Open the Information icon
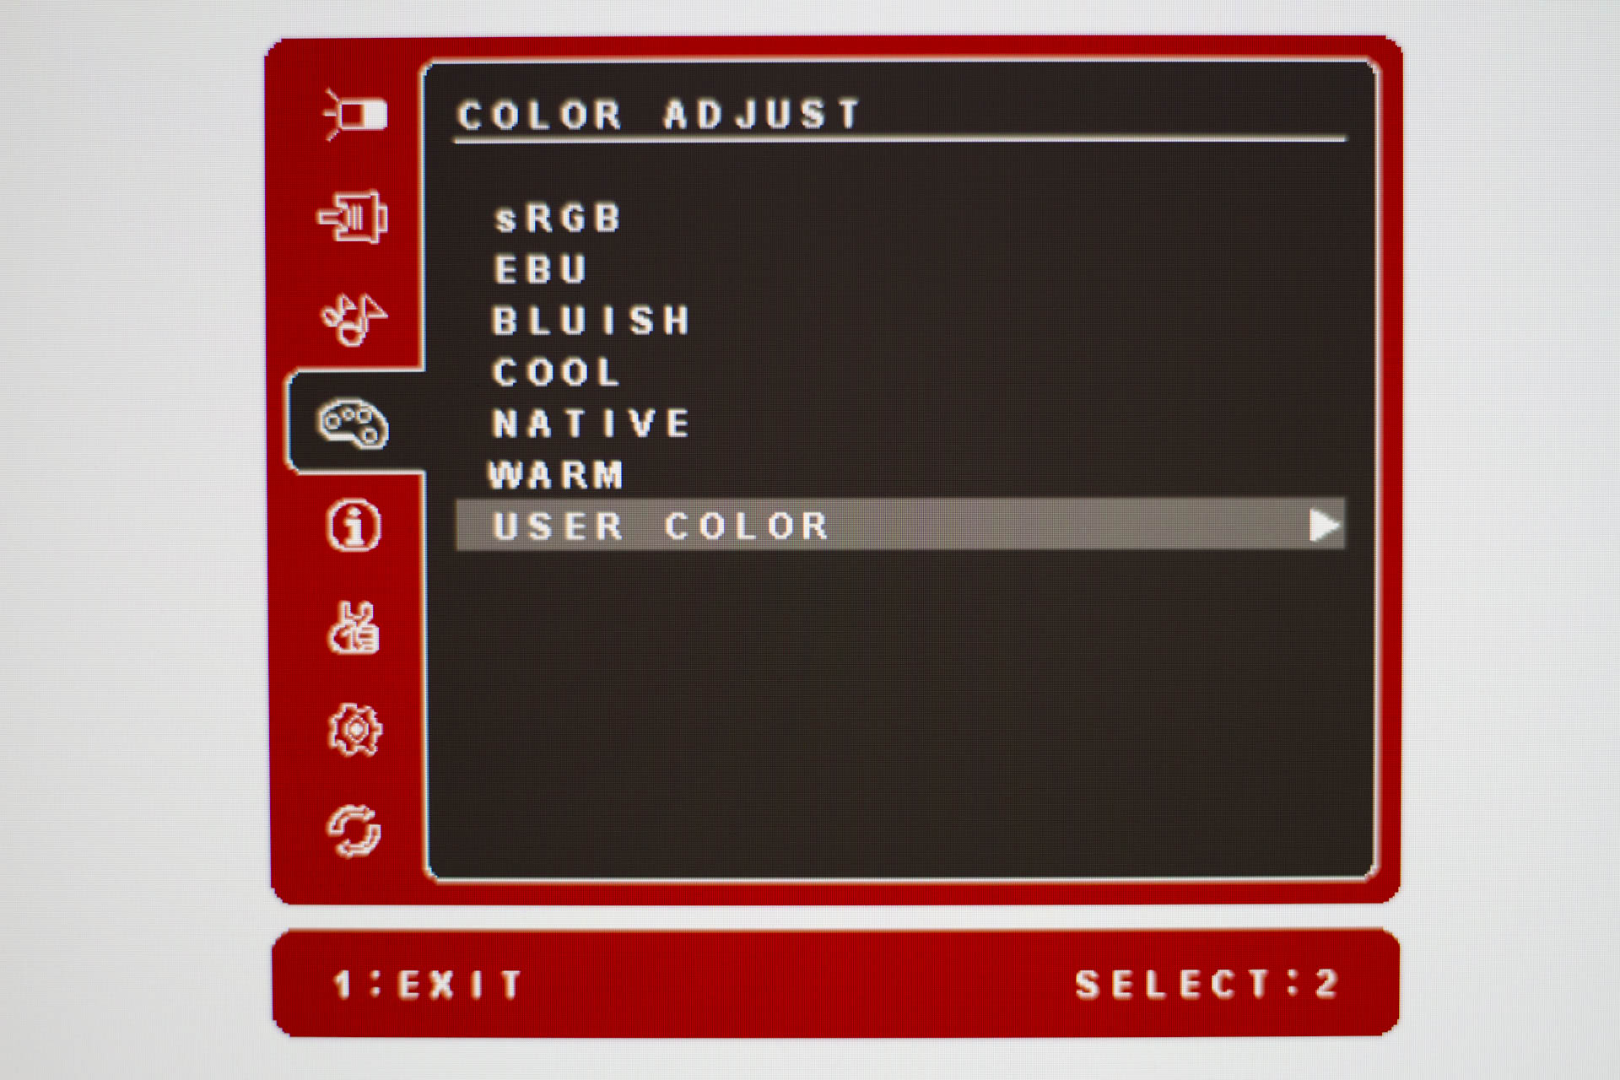 point(354,525)
